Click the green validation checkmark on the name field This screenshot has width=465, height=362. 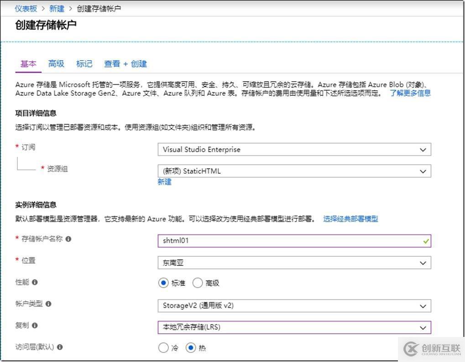point(425,241)
